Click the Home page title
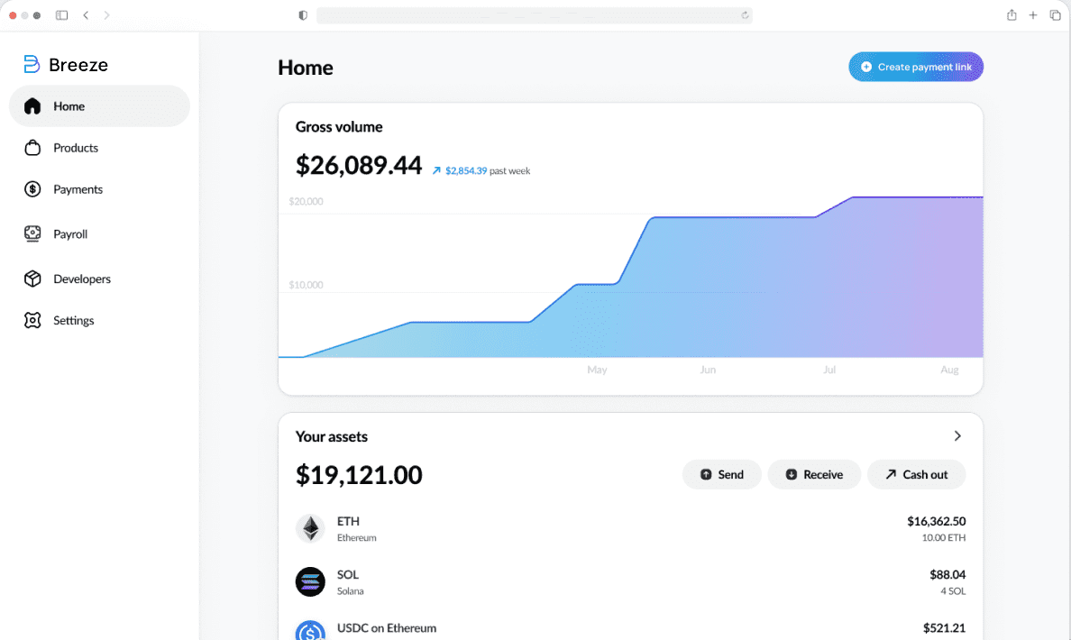Image resolution: width=1071 pixels, height=640 pixels. 306,68
